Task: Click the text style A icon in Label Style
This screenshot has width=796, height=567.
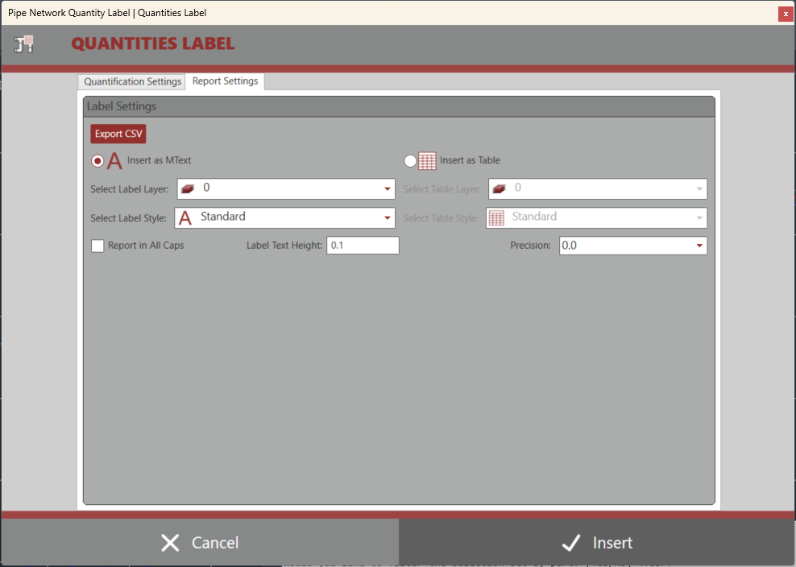Action: (185, 217)
